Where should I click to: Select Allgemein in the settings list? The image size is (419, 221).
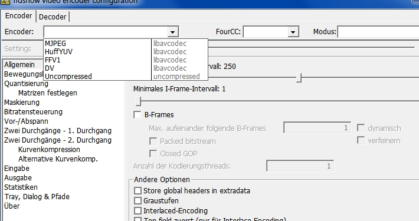click(19, 65)
